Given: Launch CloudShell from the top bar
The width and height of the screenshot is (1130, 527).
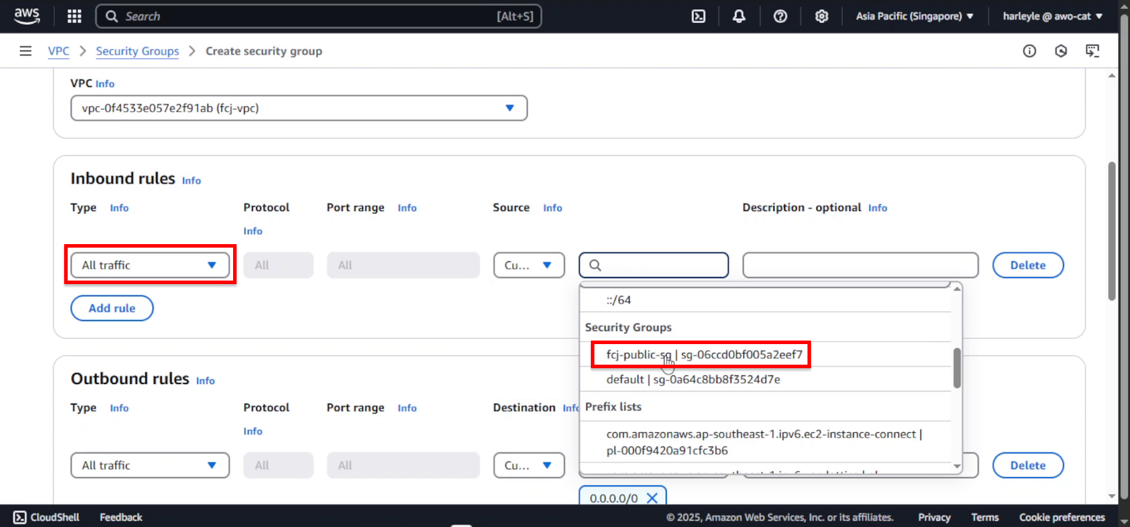Looking at the screenshot, I should [x=698, y=16].
